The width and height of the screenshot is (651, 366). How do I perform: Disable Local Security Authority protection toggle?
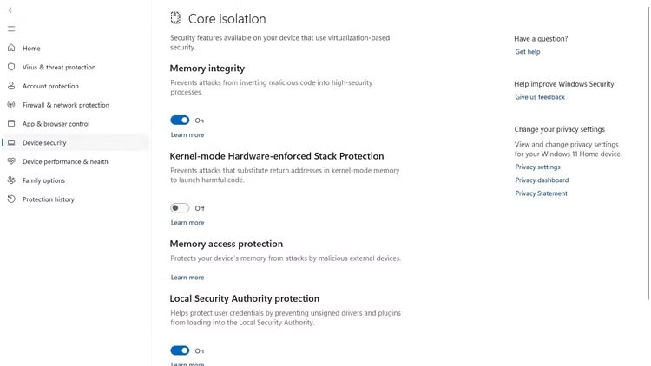(180, 350)
